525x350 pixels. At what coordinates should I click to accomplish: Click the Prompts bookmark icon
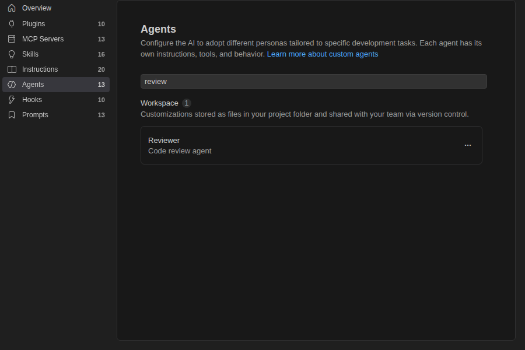pyautogui.click(x=12, y=115)
